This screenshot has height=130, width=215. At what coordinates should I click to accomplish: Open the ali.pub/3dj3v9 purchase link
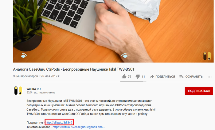59,122
